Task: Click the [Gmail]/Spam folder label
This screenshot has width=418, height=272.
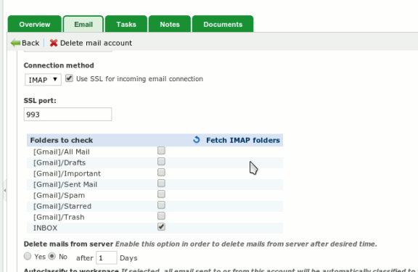Action: tap(60, 195)
